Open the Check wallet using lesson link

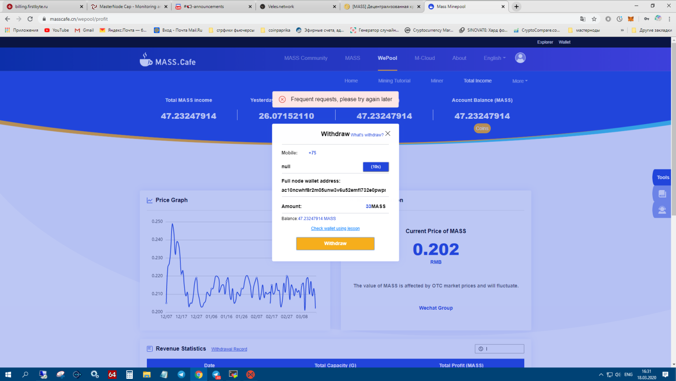point(335,229)
